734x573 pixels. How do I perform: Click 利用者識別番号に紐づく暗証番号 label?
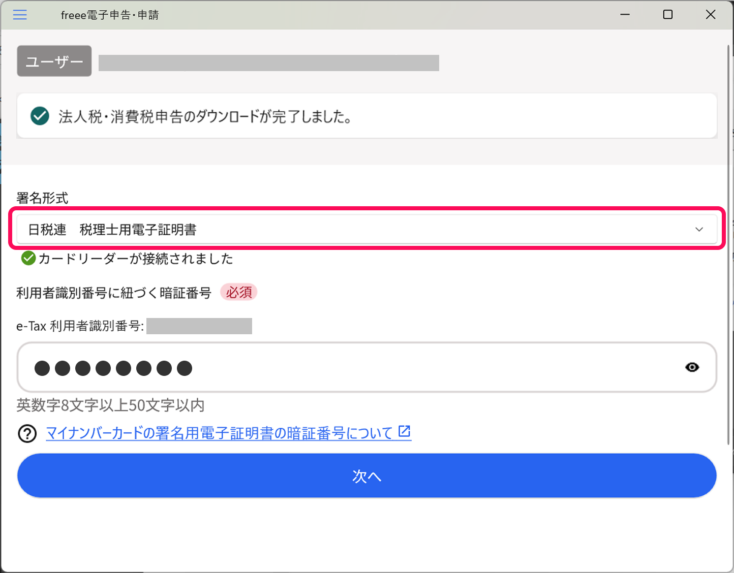point(114,293)
